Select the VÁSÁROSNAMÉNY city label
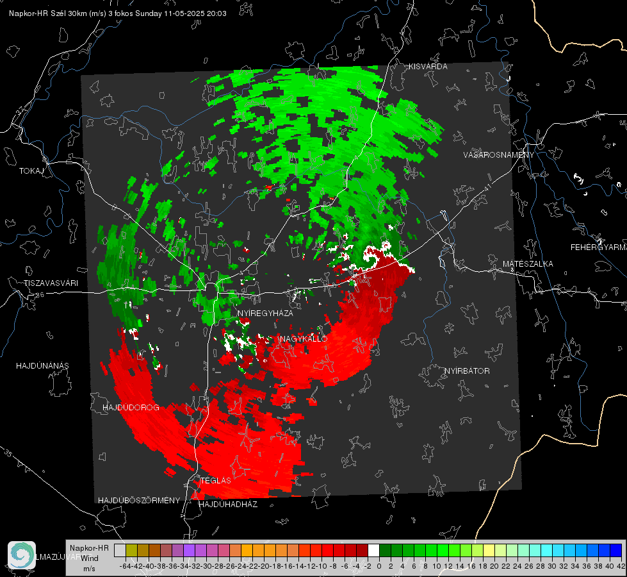 coord(499,155)
